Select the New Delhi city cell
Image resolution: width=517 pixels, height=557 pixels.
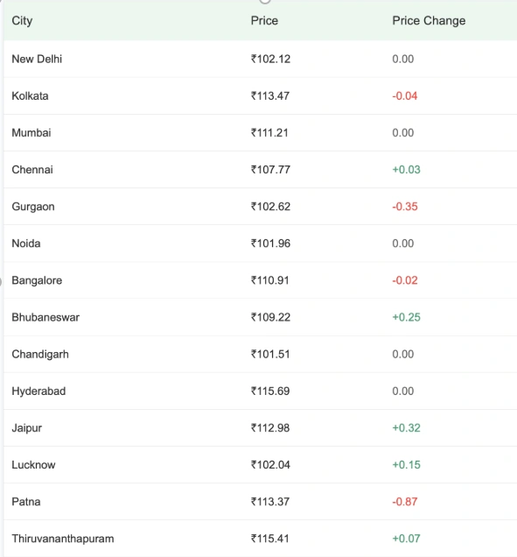(37, 59)
